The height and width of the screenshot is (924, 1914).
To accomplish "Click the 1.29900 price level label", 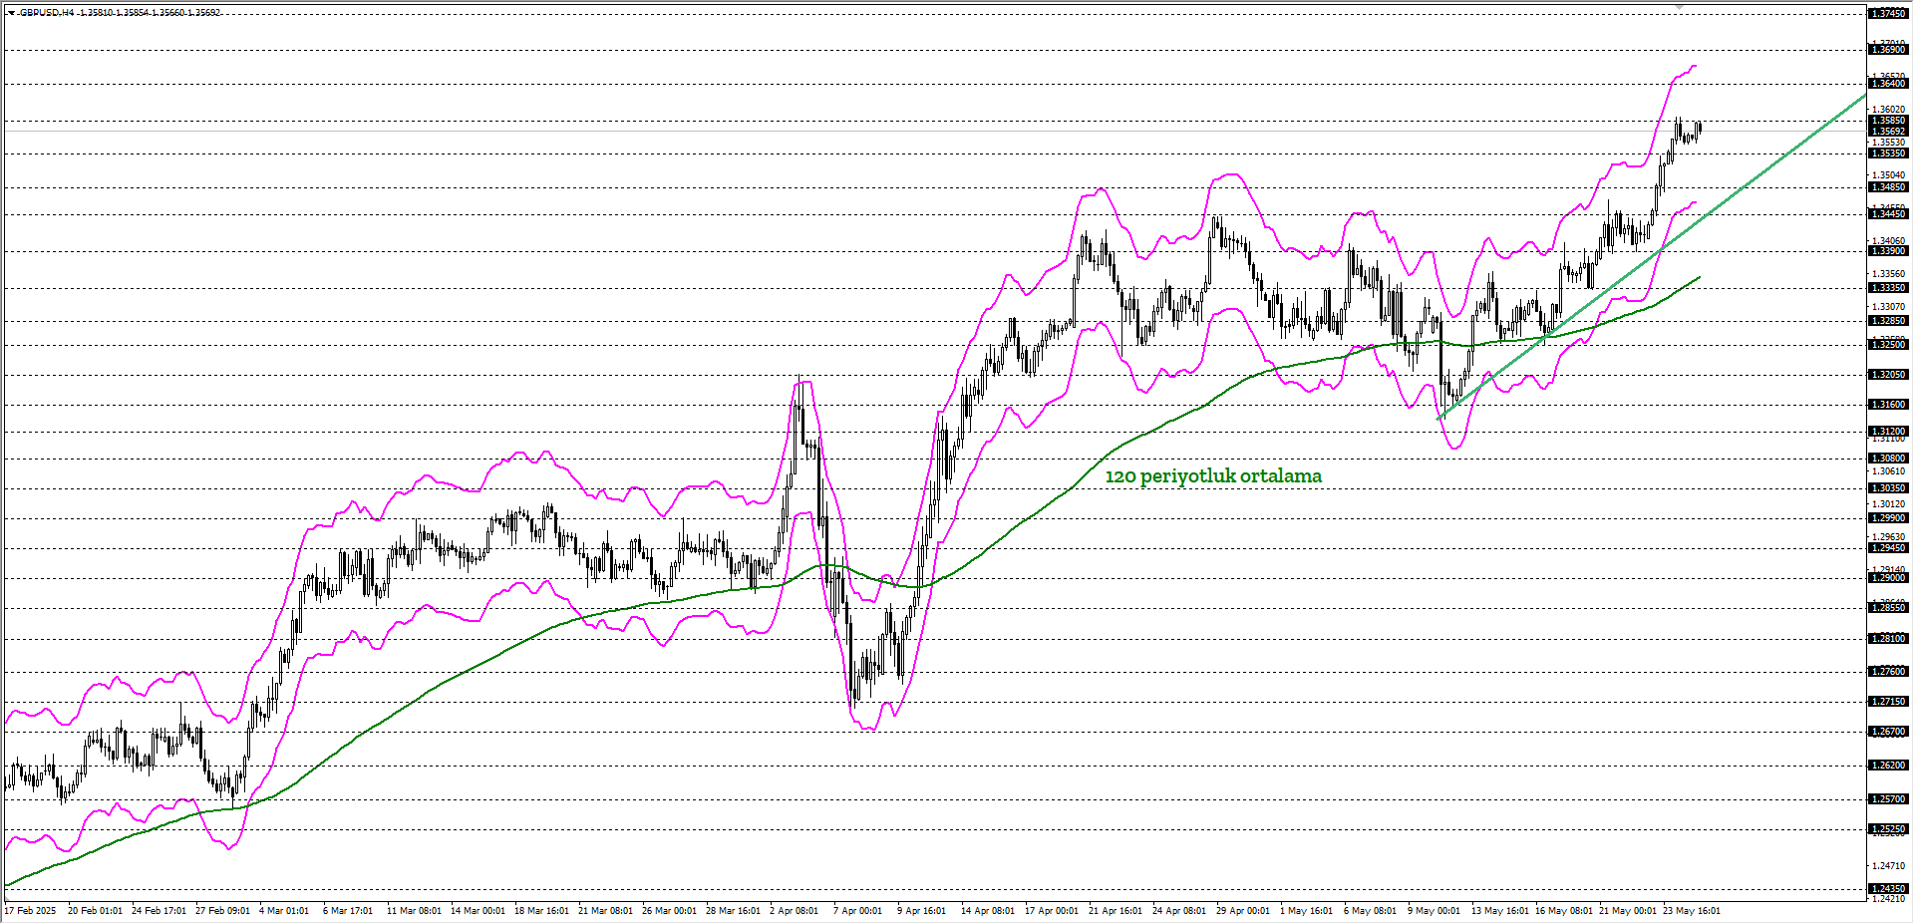I will click(x=1888, y=518).
